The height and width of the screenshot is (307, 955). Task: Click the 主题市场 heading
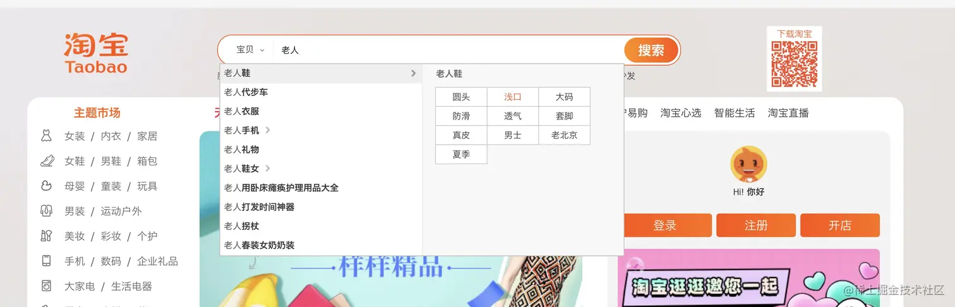97,113
